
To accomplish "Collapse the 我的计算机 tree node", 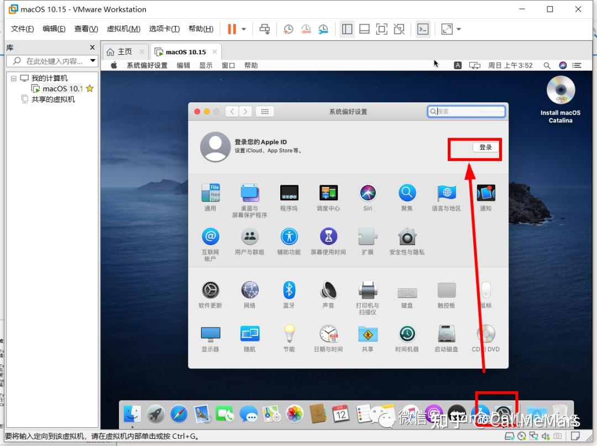I will pyautogui.click(x=14, y=78).
